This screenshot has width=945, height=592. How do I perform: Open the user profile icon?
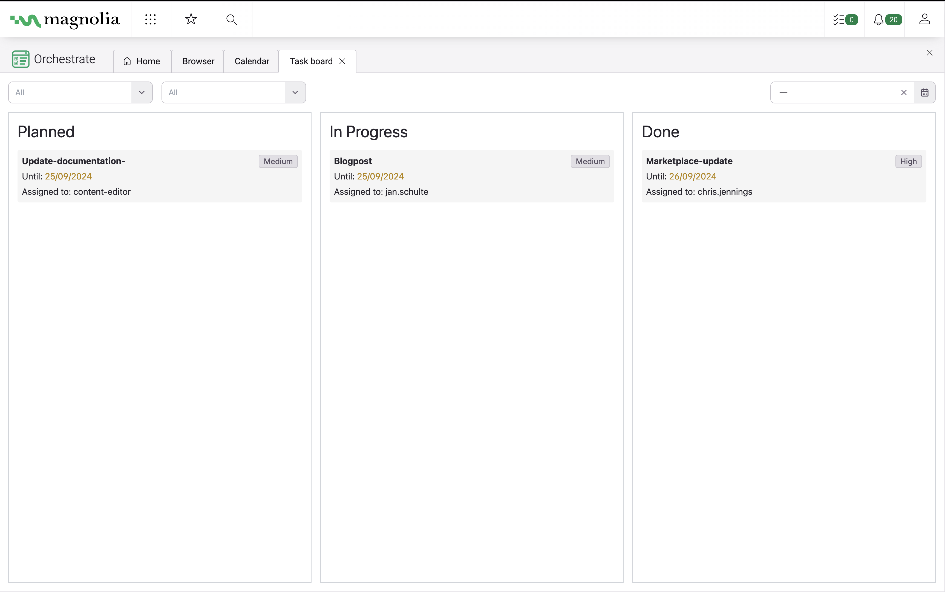click(924, 19)
